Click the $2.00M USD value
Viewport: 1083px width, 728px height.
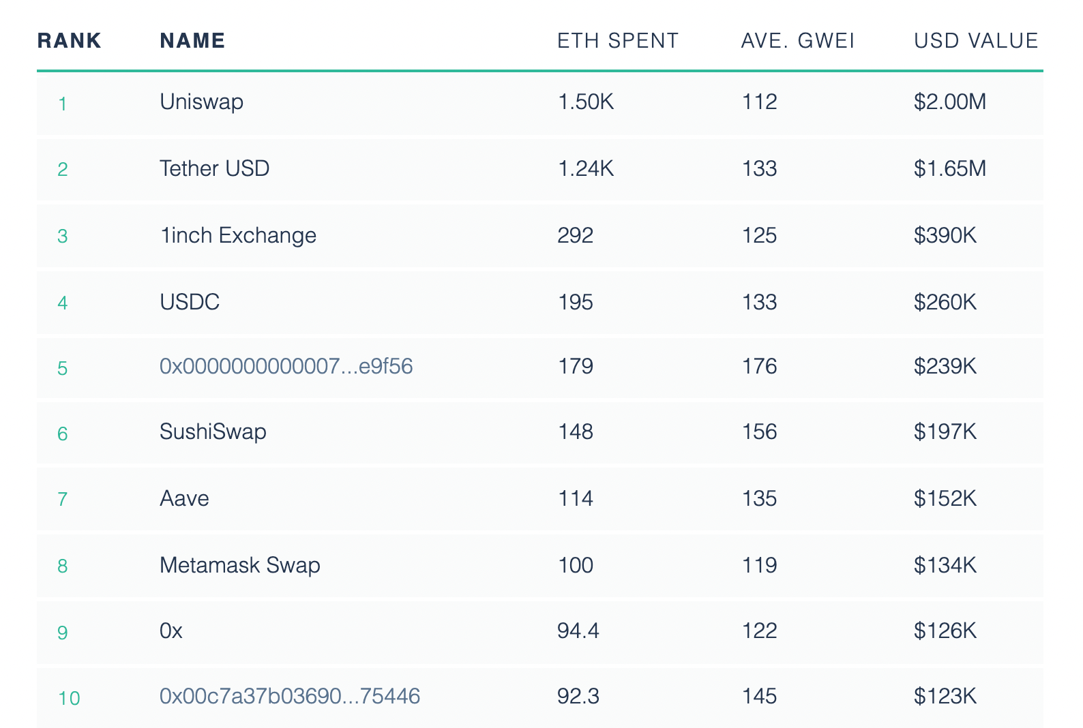[951, 102]
